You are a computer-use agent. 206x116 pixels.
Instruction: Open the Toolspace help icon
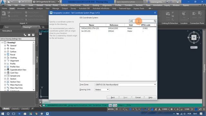[x=33, y=35]
